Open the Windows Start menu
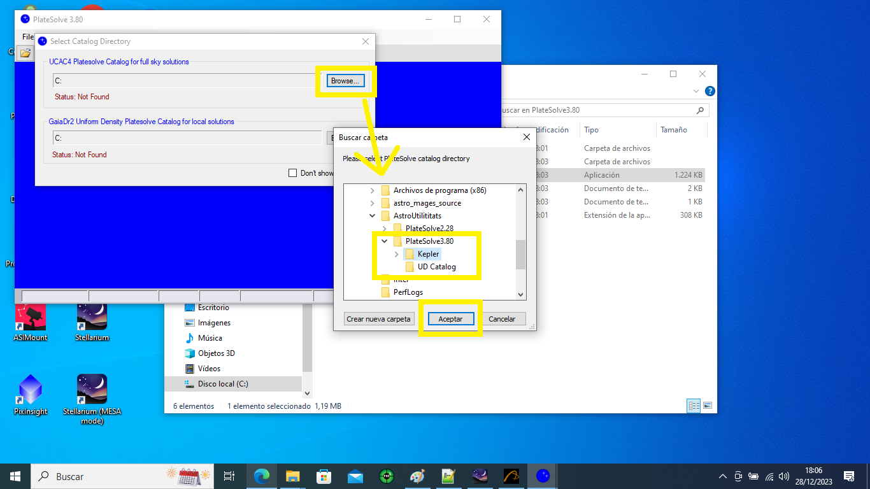The image size is (870, 489). [15, 476]
